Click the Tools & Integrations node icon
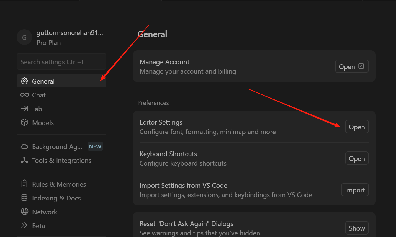 point(24,160)
